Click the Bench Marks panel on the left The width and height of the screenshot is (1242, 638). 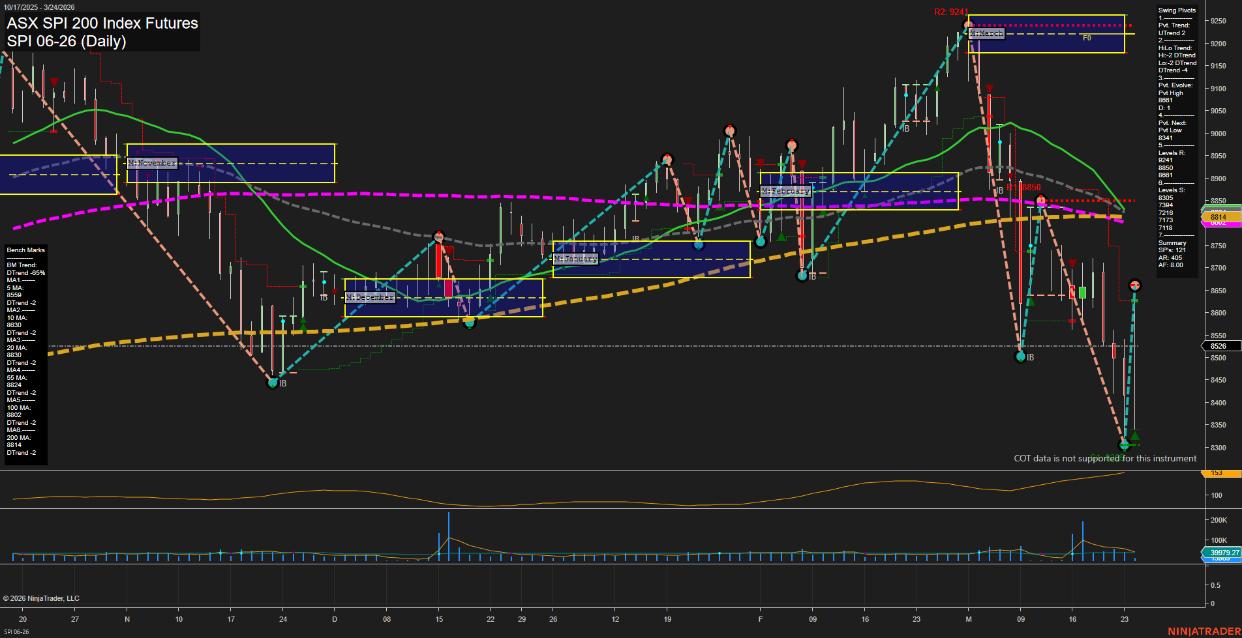click(25, 250)
